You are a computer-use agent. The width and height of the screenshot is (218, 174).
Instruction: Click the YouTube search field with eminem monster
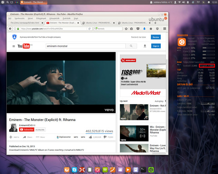(86, 46)
